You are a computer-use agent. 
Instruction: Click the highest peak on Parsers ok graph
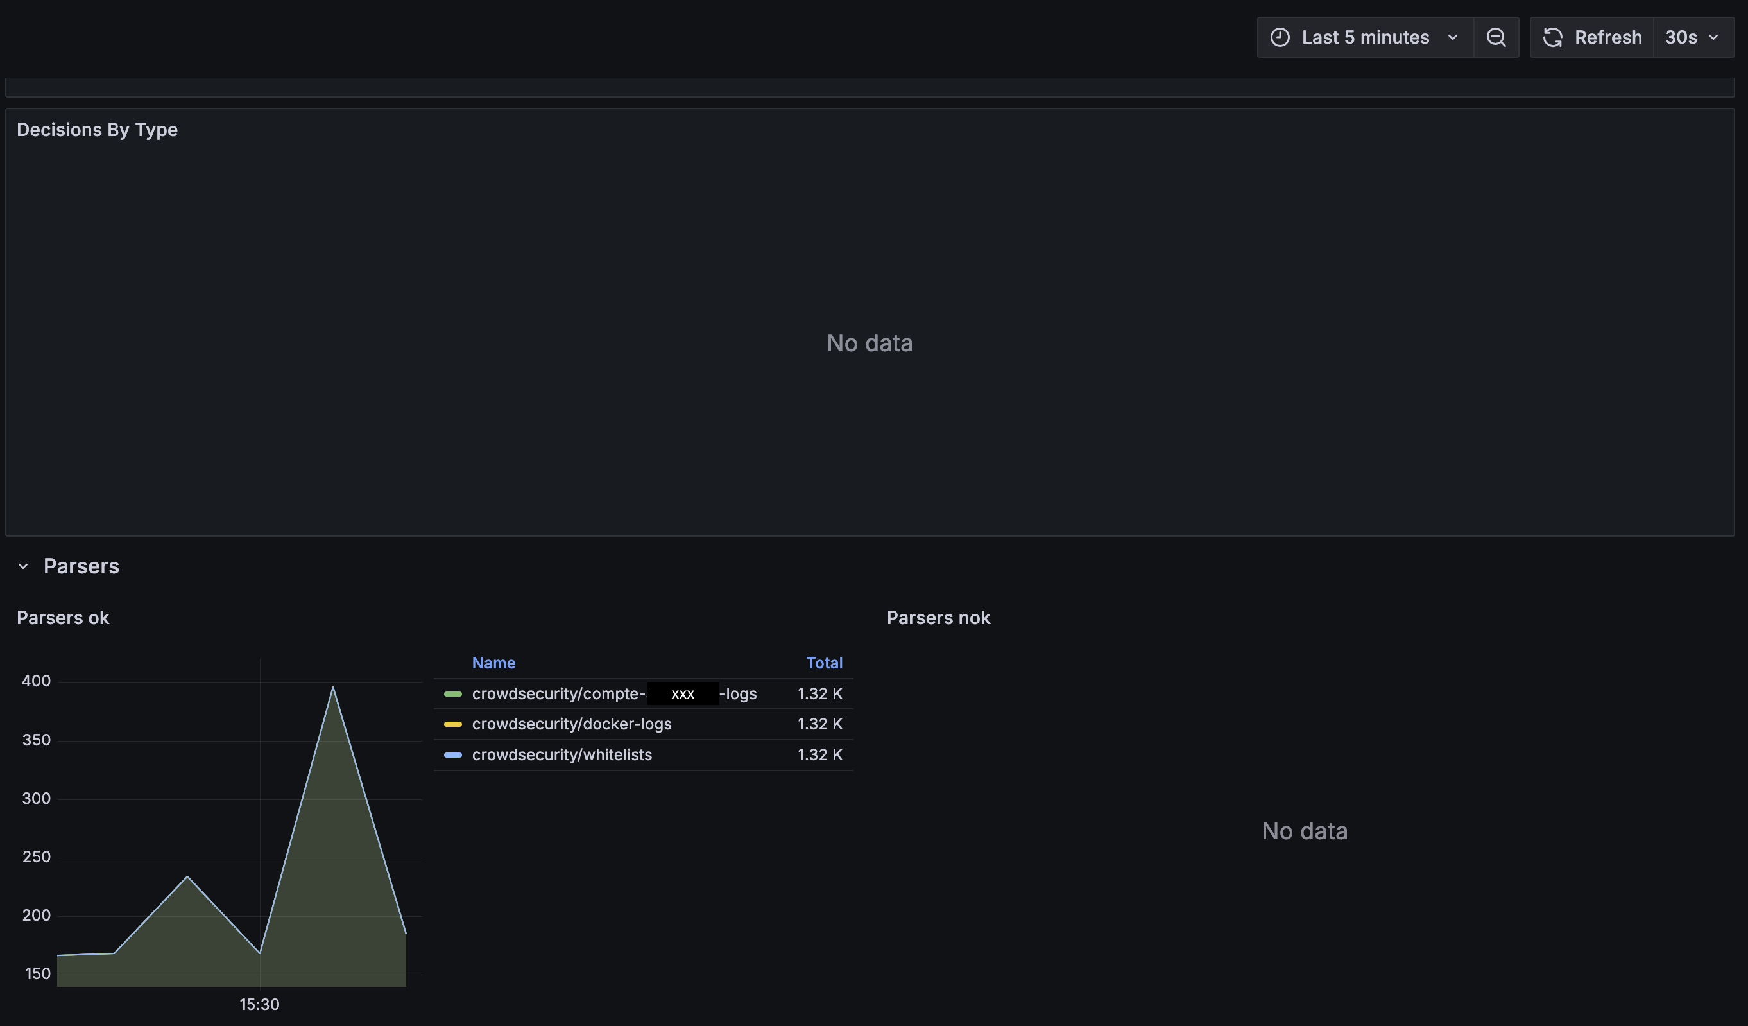(x=333, y=687)
